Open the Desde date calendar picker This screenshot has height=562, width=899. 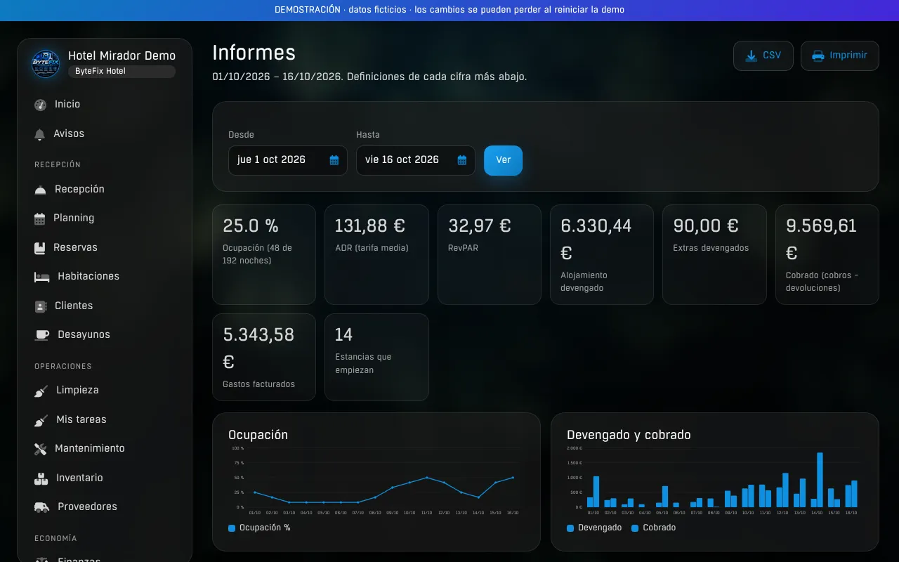coord(334,160)
